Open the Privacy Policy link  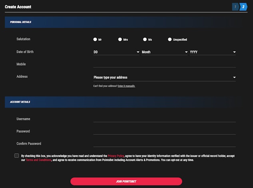[116, 156]
